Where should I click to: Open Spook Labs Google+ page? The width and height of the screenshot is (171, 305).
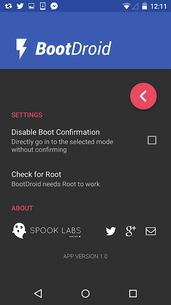pyautogui.click(x=131, y=231)
